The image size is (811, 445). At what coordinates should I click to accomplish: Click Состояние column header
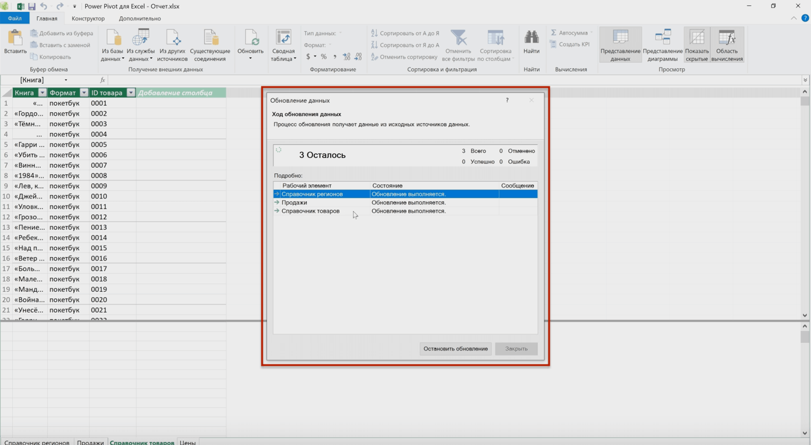[x=434, y=185]
